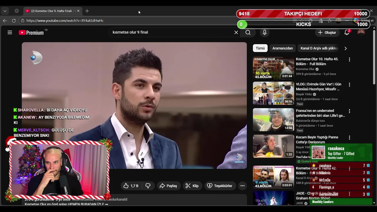Clear the search text with X
Screen dimensions: 377x212
click(236, 32)
